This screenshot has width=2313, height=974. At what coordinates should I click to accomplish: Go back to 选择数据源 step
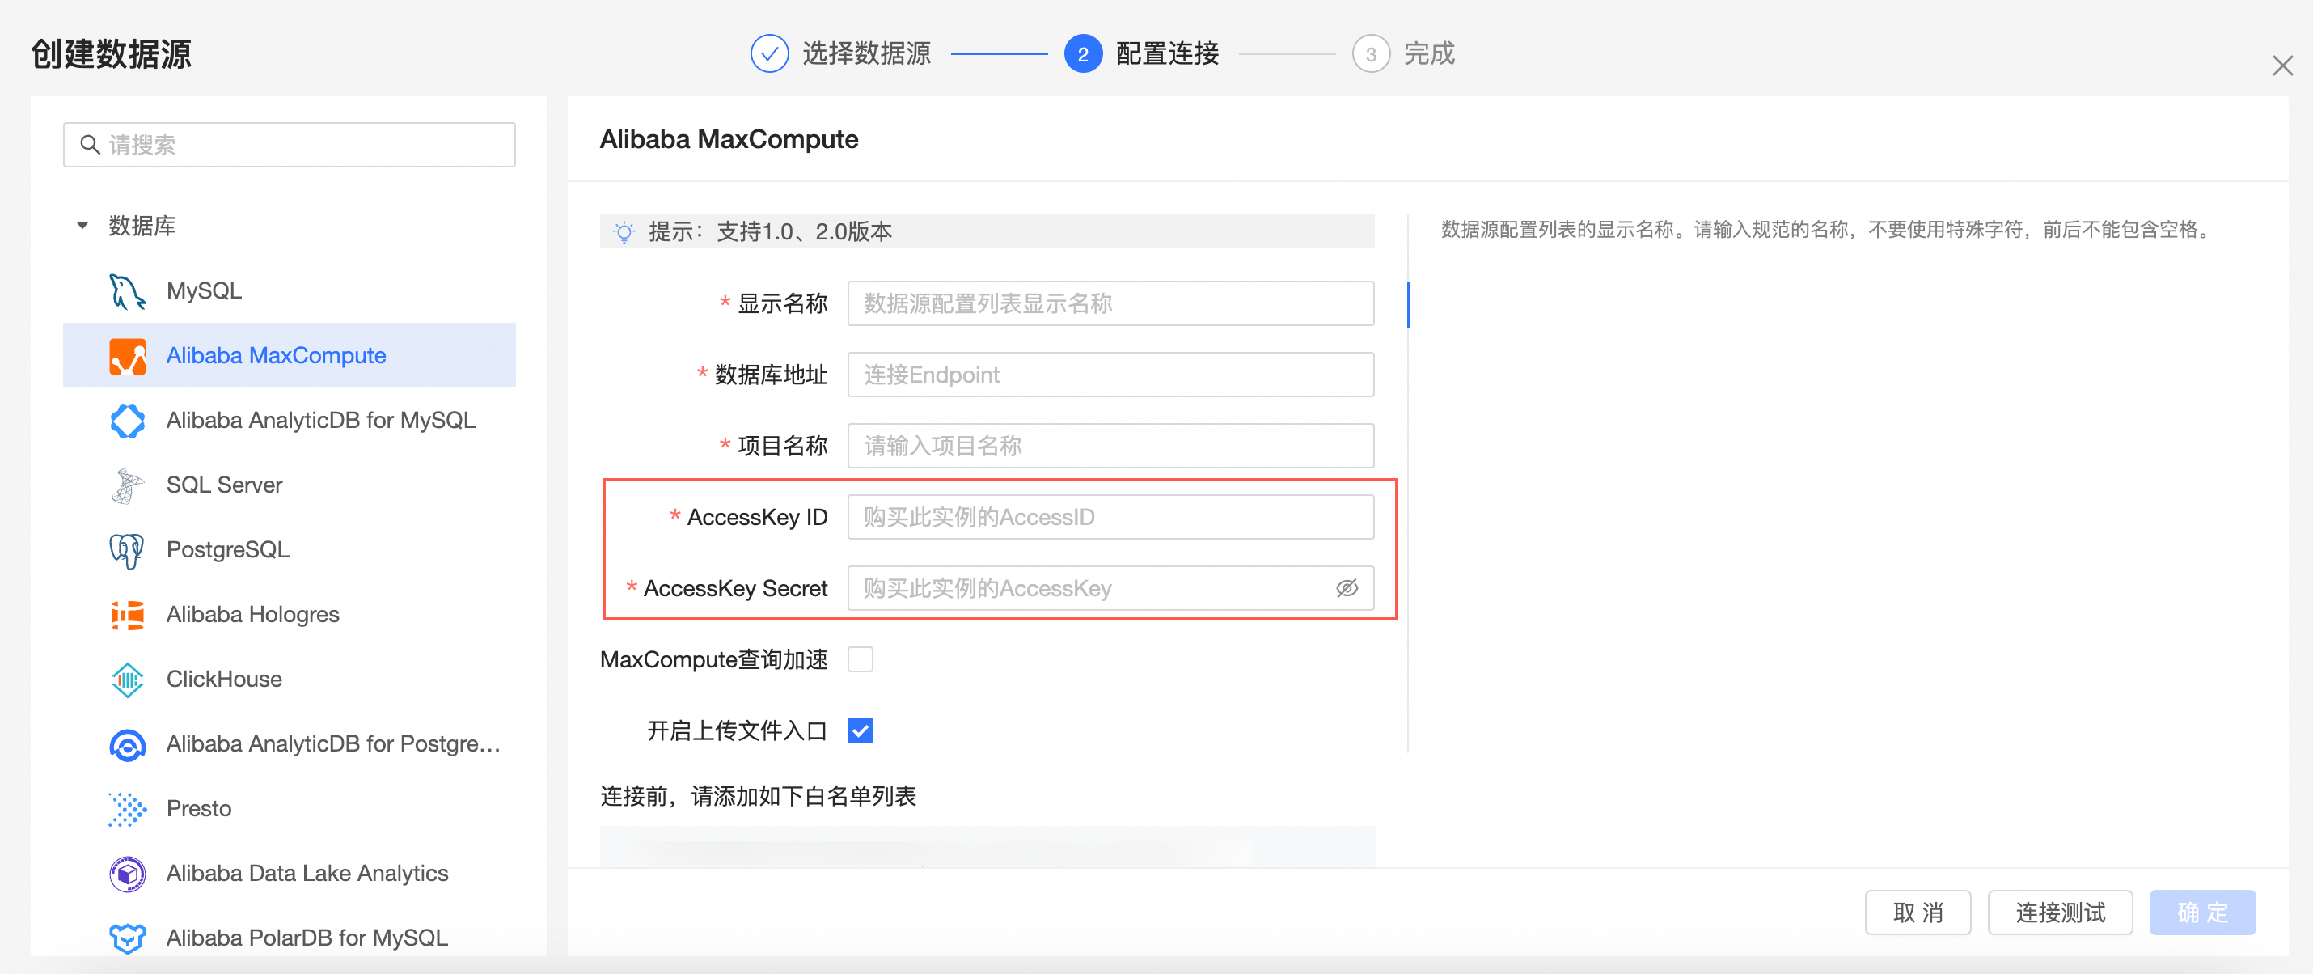(841, 54)
